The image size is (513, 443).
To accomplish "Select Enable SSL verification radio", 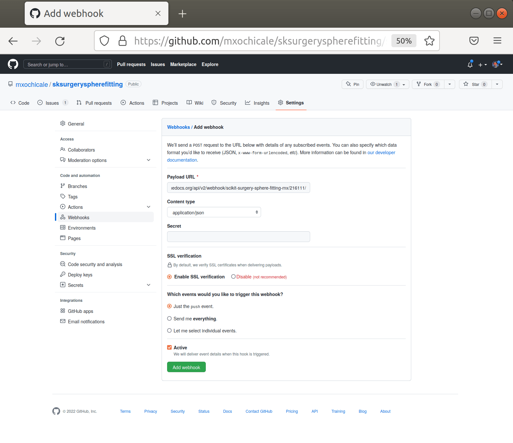I will tap(169, 277).
